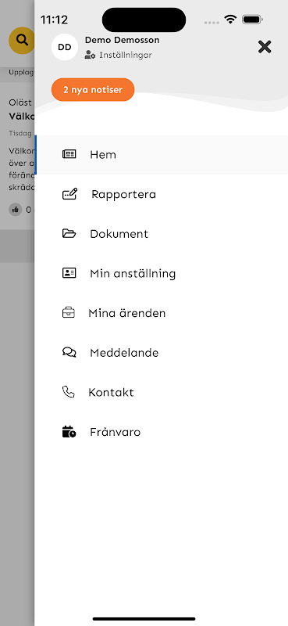Click the Frånvaro calendar clock icon
This screenshot has width=288, height=626.
pos(69,432)
